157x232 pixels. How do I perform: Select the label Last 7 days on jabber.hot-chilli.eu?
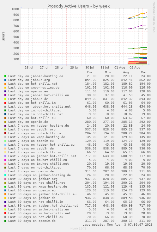click(x=41, y=145)
